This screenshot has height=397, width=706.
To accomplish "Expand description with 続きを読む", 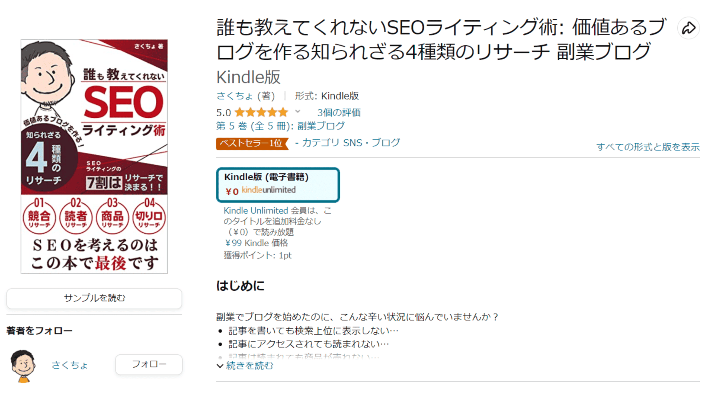I will pos(249,366).
